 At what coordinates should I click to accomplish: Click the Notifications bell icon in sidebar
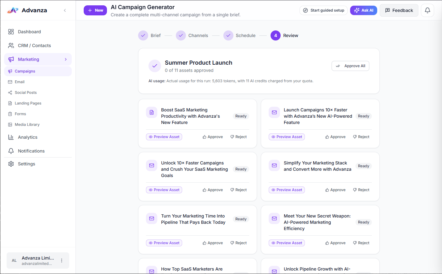point(11,151)
